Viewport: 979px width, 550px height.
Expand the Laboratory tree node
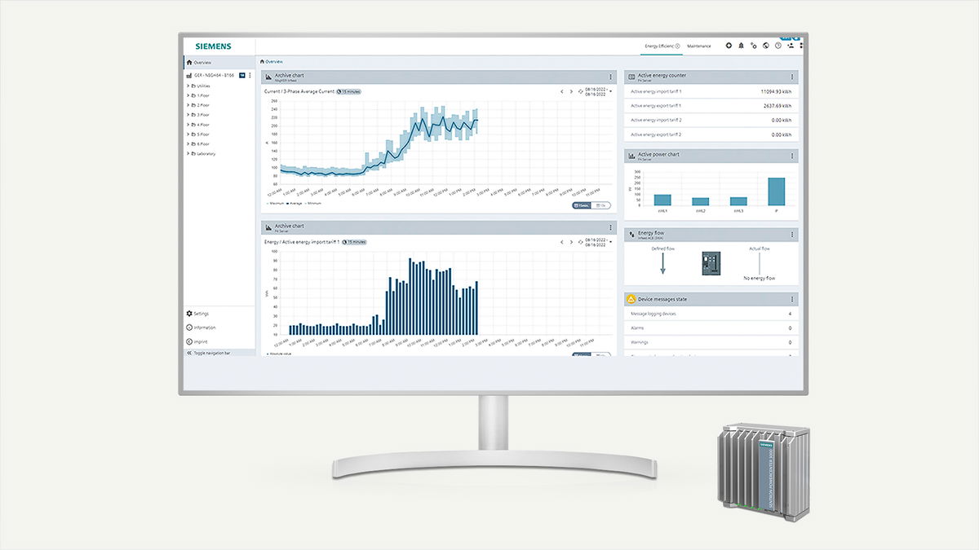188,153
